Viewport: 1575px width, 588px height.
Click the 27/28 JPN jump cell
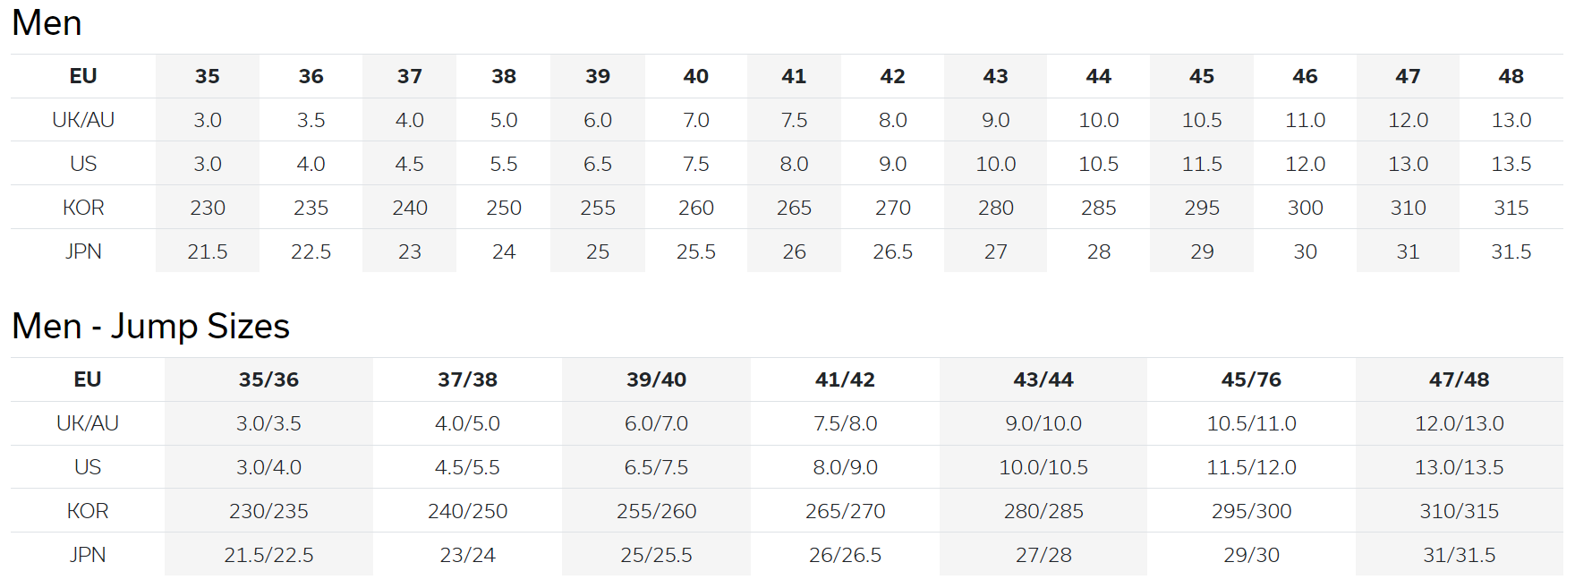pos(1043,555)
